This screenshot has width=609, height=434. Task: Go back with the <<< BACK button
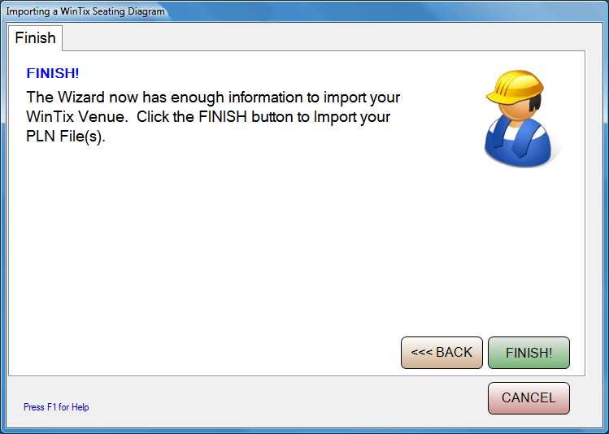[442, 353]
